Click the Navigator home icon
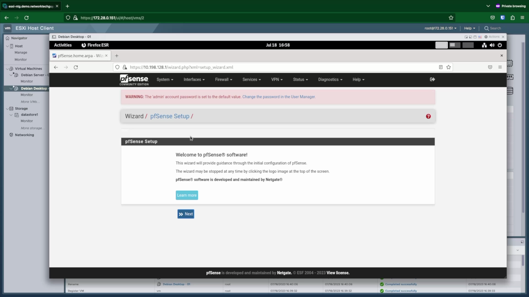The image size is (529, 297). [7, 38]
